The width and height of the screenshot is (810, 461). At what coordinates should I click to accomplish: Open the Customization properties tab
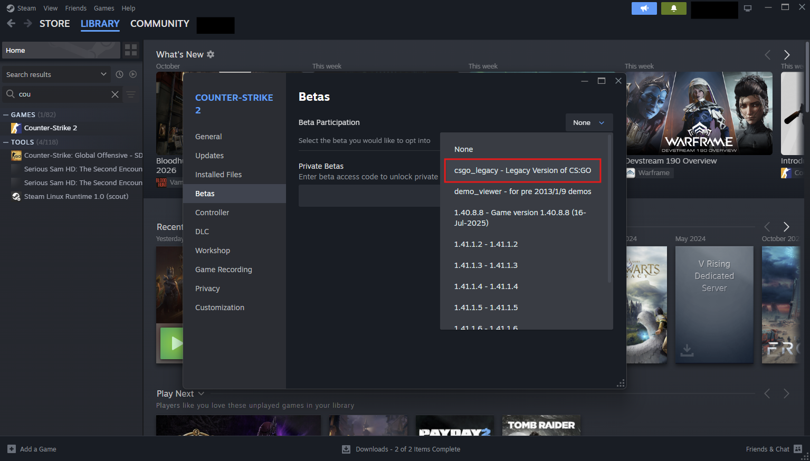(x=234, y=308)
